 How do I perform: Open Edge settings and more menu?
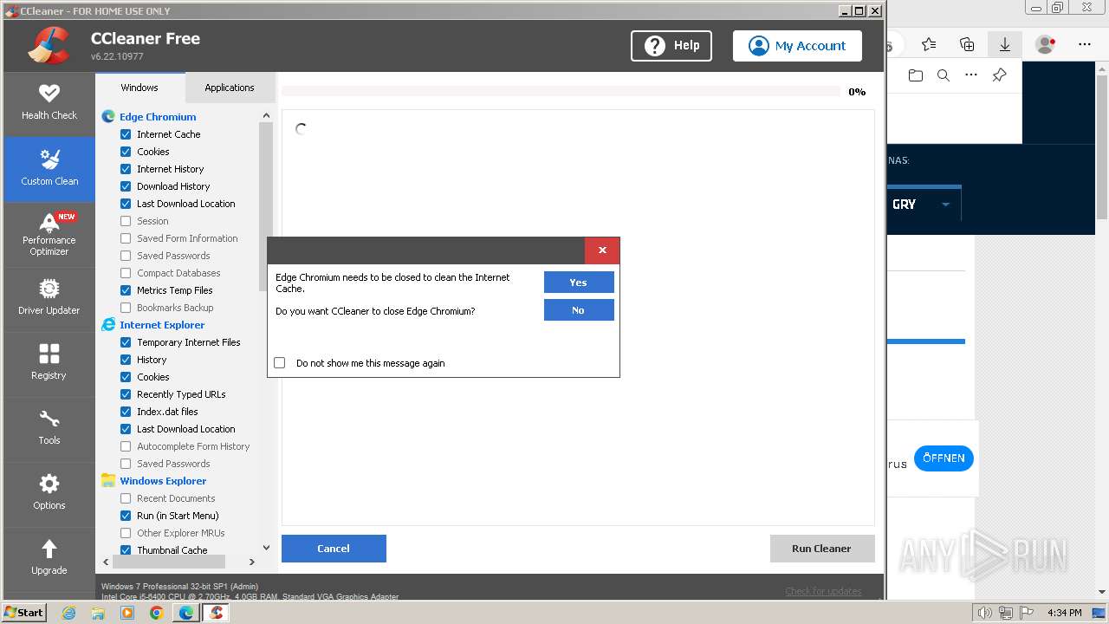(1085, 44)
